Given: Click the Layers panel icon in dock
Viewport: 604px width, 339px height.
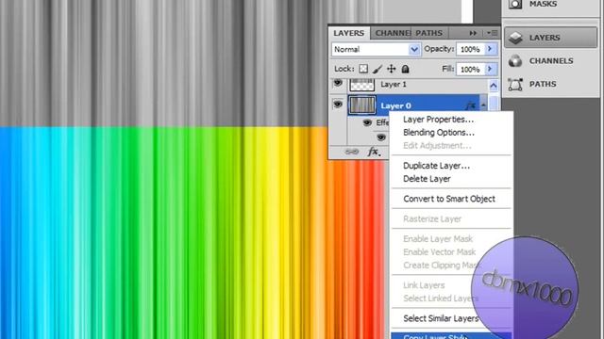Looking at the screenshot, I should tap(515, 38).
